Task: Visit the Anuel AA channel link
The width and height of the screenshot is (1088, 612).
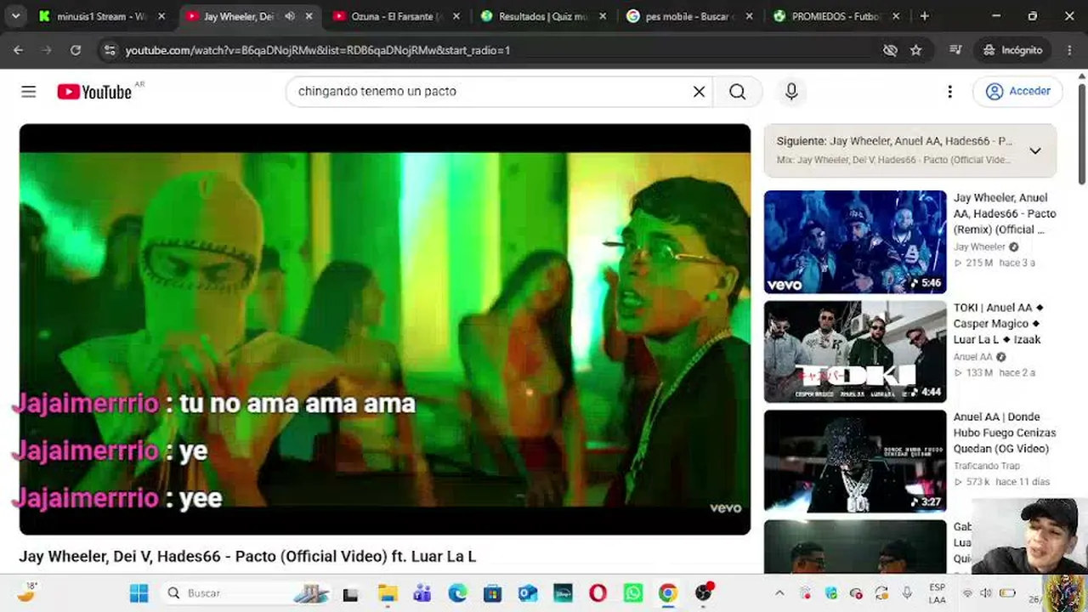Action: (x=973, y=357)
